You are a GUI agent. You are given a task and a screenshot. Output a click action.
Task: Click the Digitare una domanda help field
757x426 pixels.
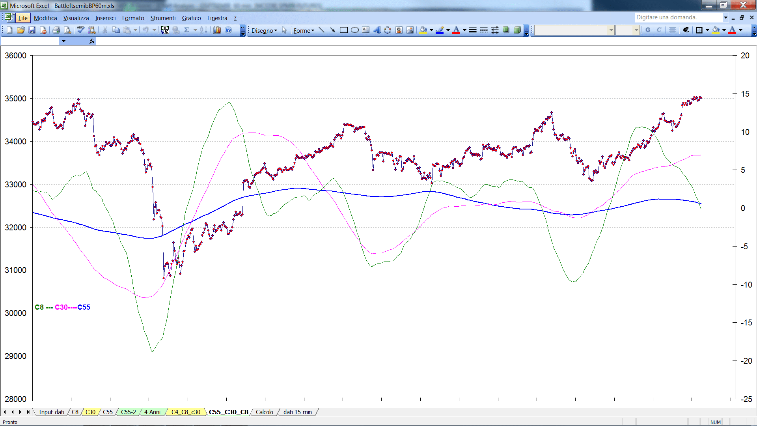click(x=678, y=17)
